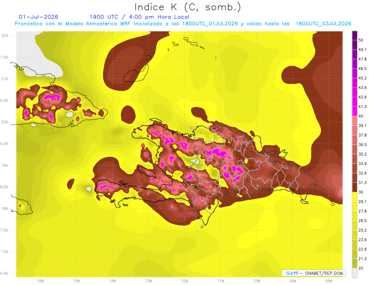Viewport: 369px width, 285px height.
Task: Click the 76W longitude axis label
Action: [x=40, y=281]
